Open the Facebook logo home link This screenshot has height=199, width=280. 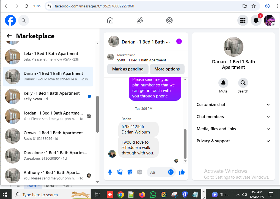(10, 20)
